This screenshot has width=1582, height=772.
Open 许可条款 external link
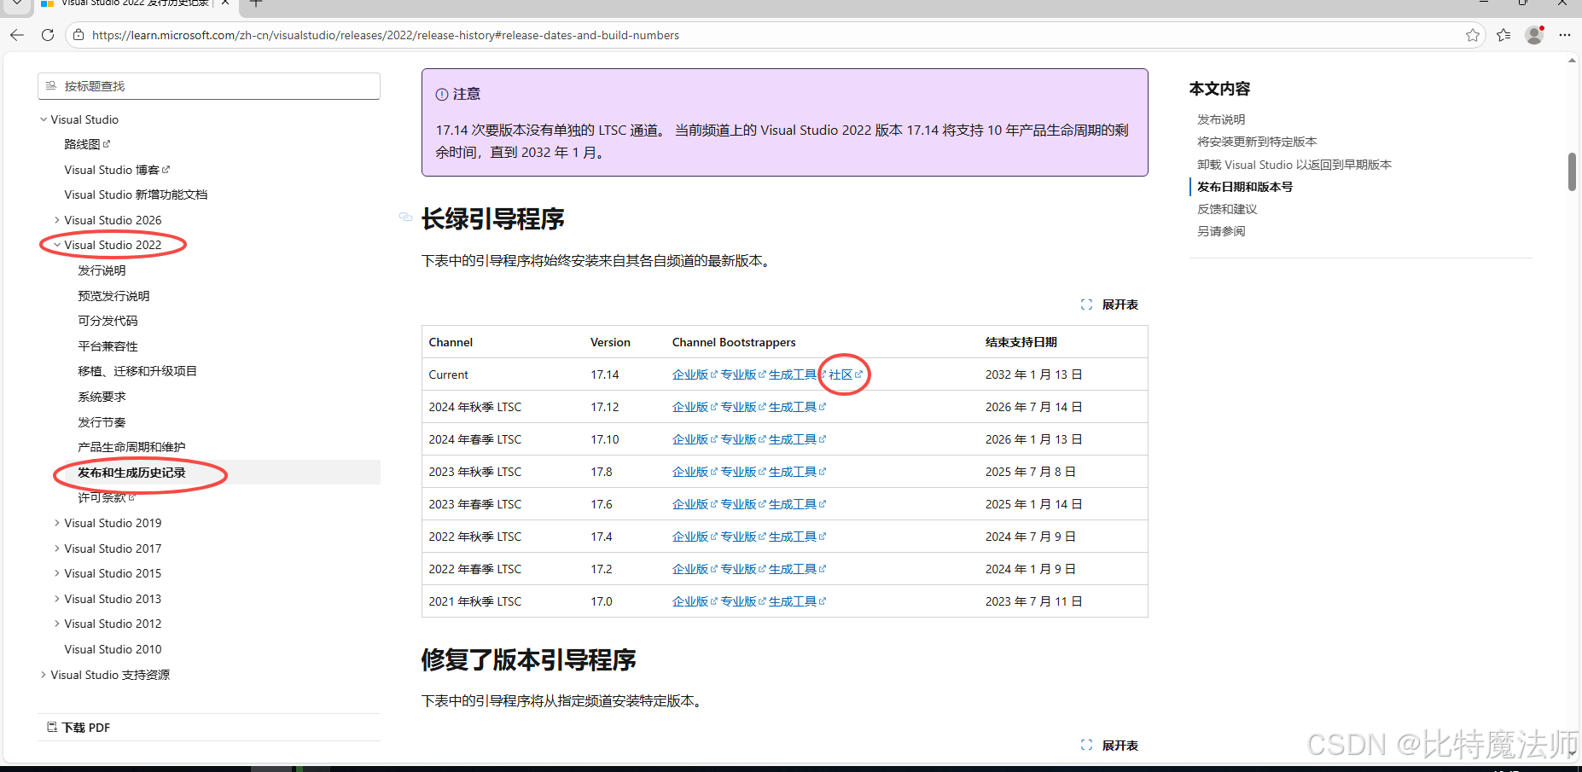(107, 497)
